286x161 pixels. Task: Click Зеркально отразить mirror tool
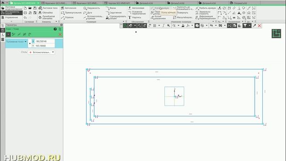(x=203, y=13)
